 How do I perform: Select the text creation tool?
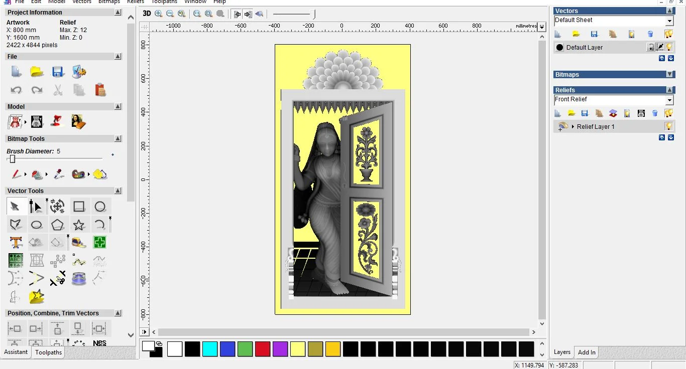16,243
